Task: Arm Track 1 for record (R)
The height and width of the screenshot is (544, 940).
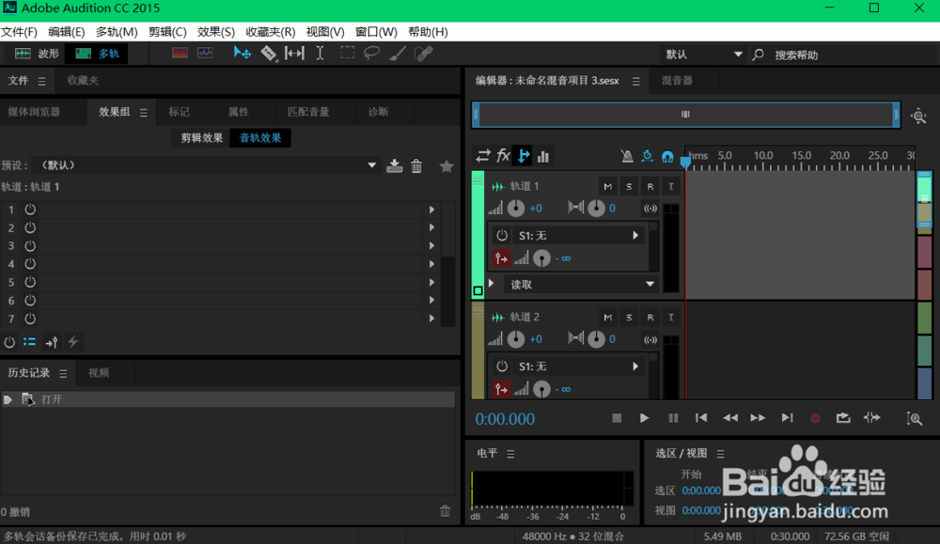Action: point(650,186)
